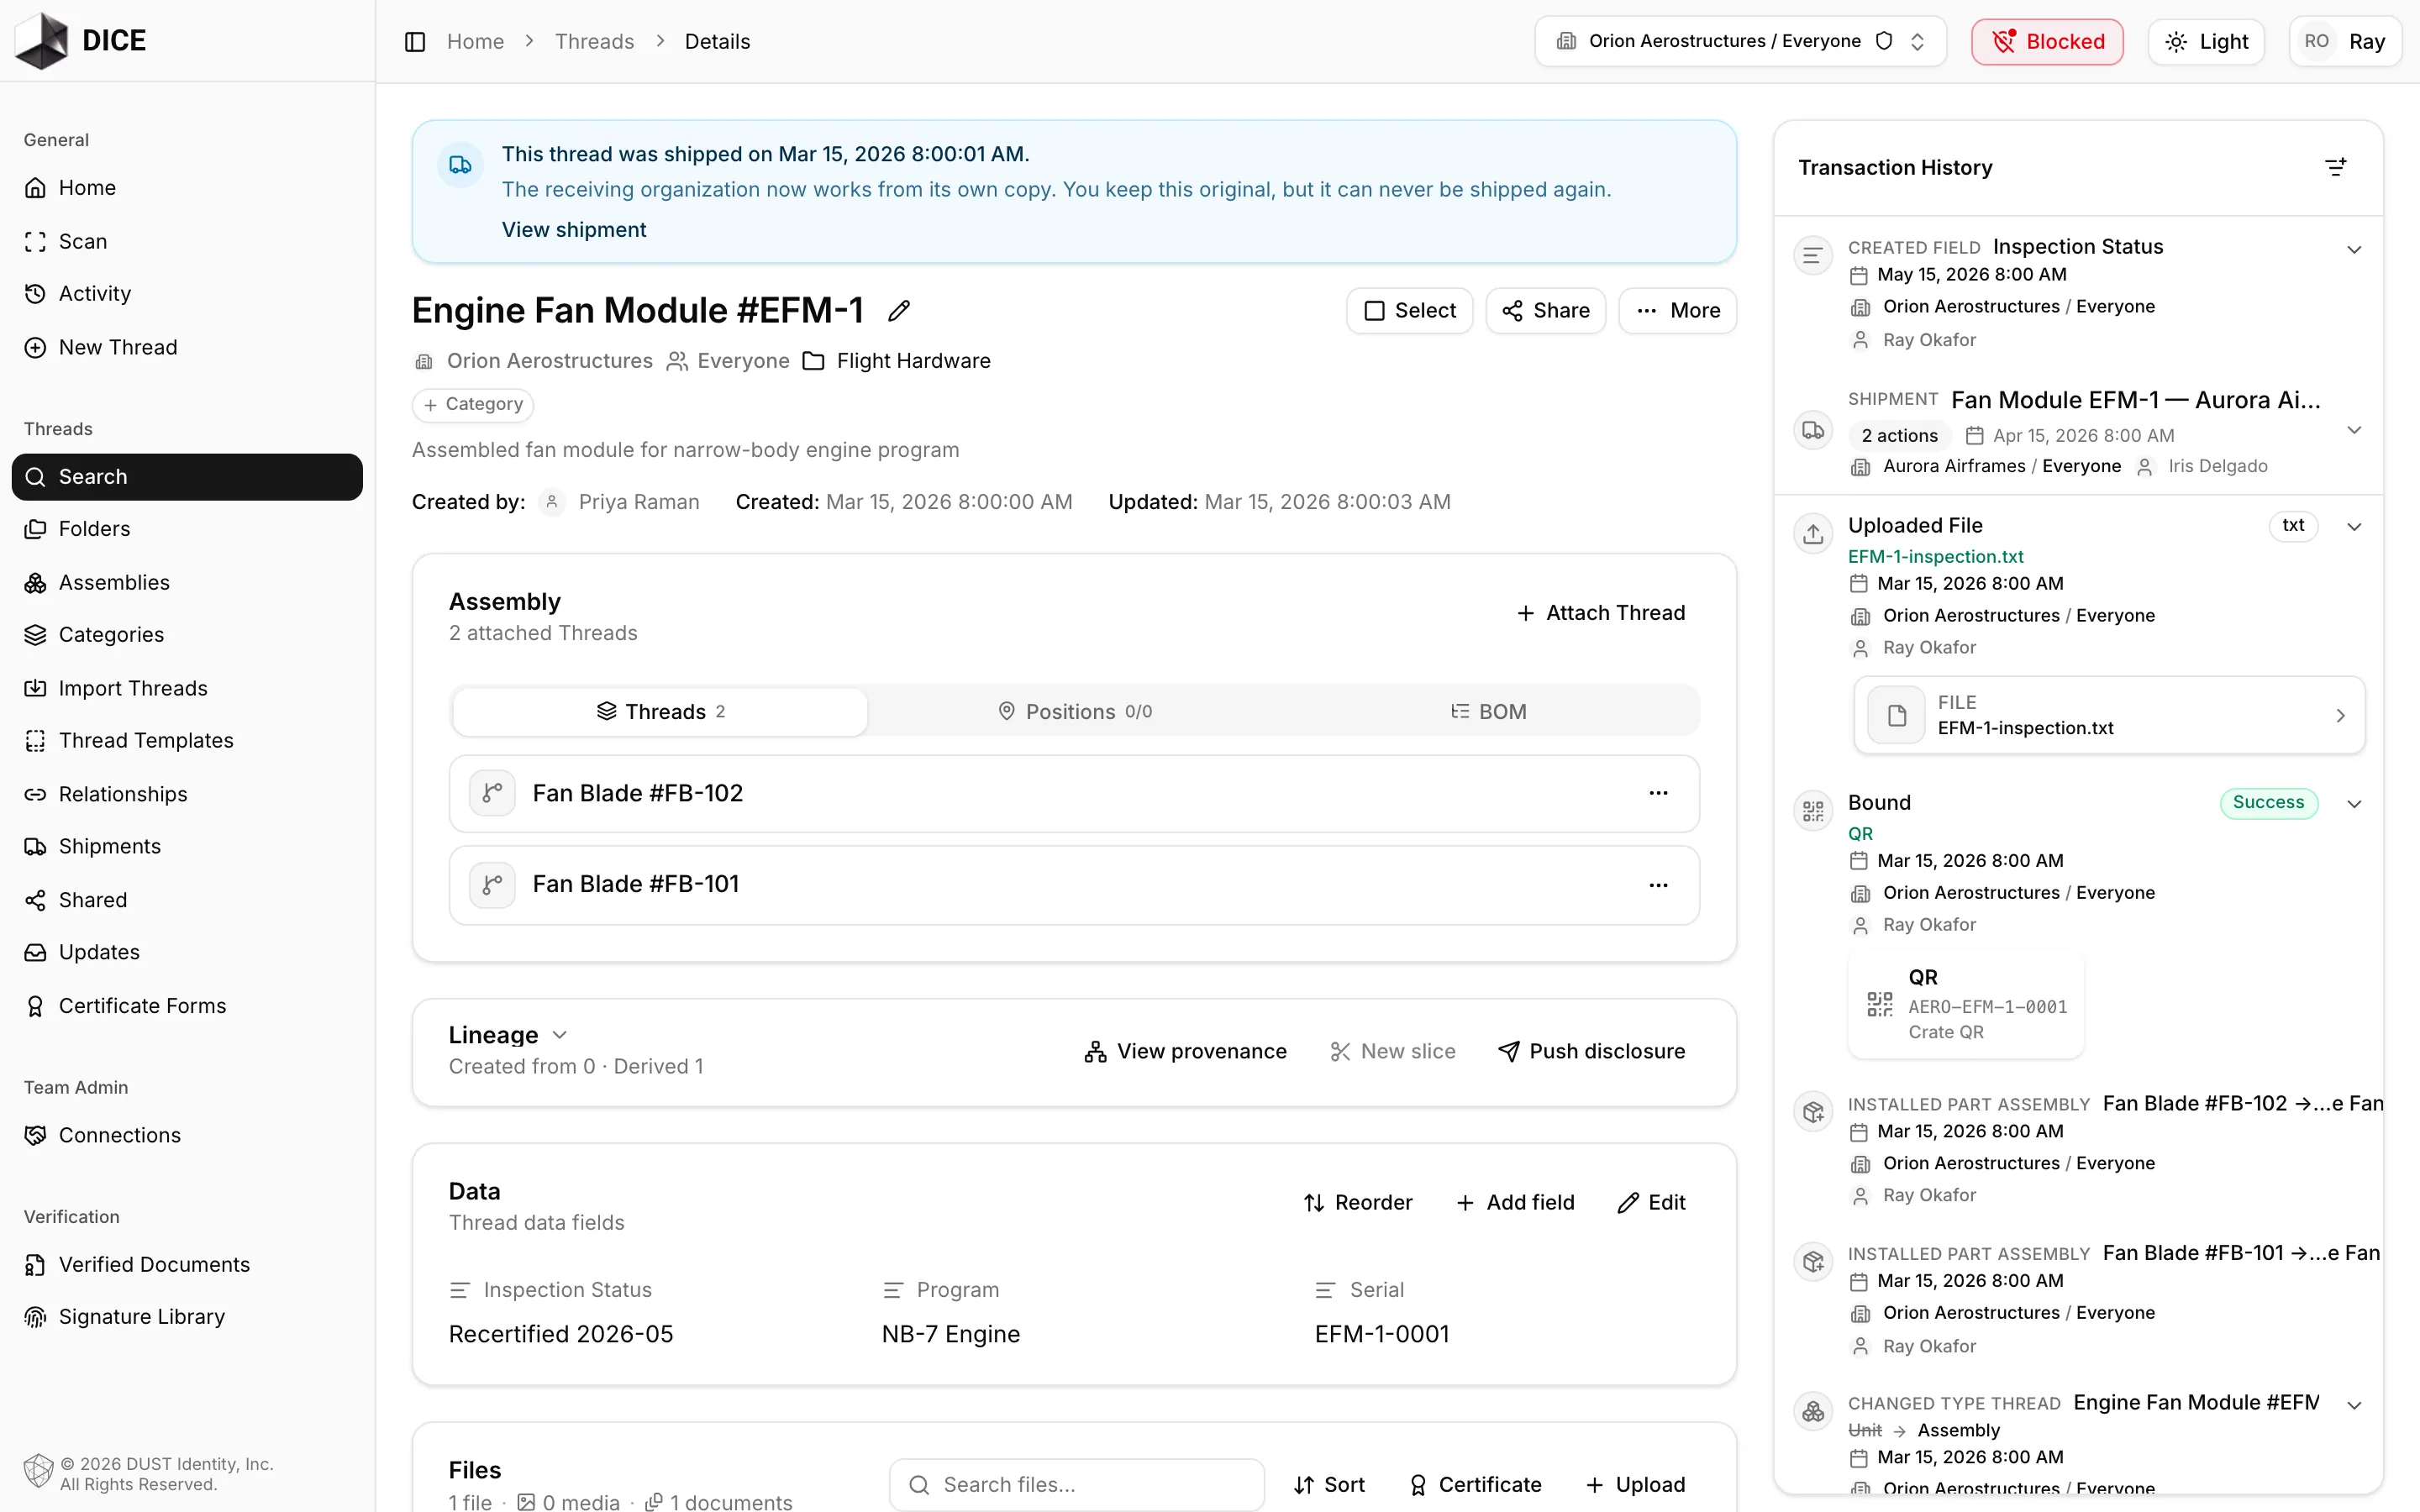Open Activity in the sidebar
2420x1512 pixels.
pos(187,294)
